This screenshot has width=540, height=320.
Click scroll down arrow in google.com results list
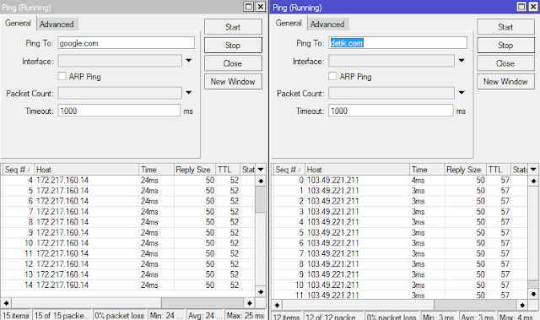261,292
